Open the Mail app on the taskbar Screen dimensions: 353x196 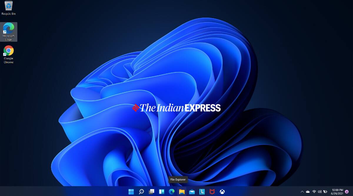pos(192,192)
